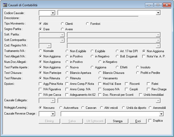Viewport: 174px width, 137px height.
Task: Open the Codice Causale code dropdown
Action: tap(53, 13)
